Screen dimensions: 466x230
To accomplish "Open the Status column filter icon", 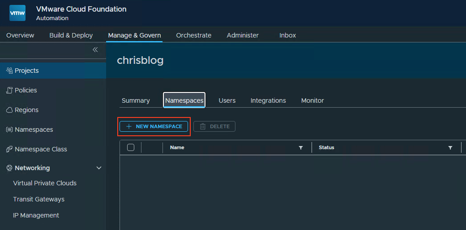I will coord(450,148).
